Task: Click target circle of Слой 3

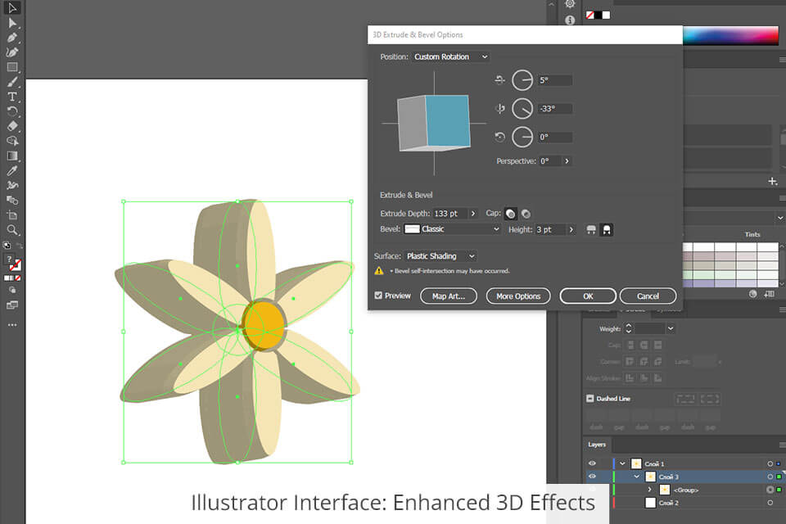Action: coord(770,477)
